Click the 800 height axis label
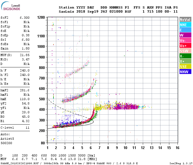This screenshot has width=193, height=165. pos(42,68)
